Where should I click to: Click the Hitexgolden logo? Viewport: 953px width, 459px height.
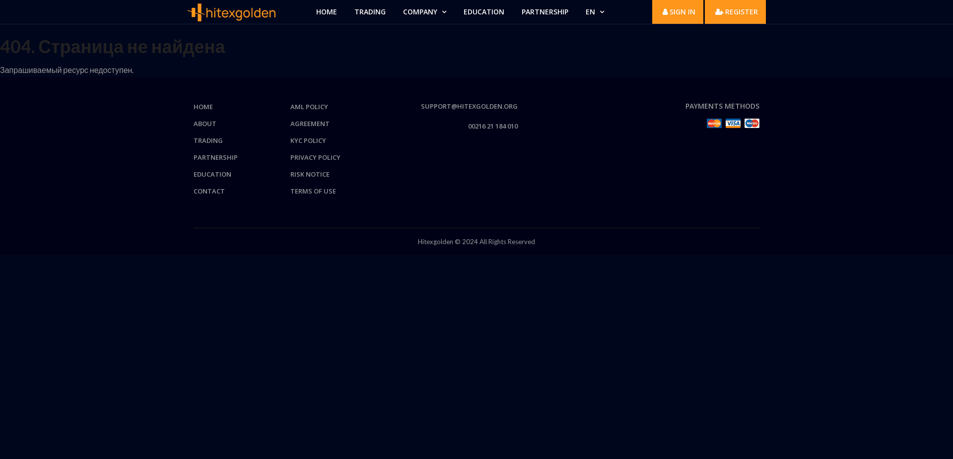[x=231, y=12]
